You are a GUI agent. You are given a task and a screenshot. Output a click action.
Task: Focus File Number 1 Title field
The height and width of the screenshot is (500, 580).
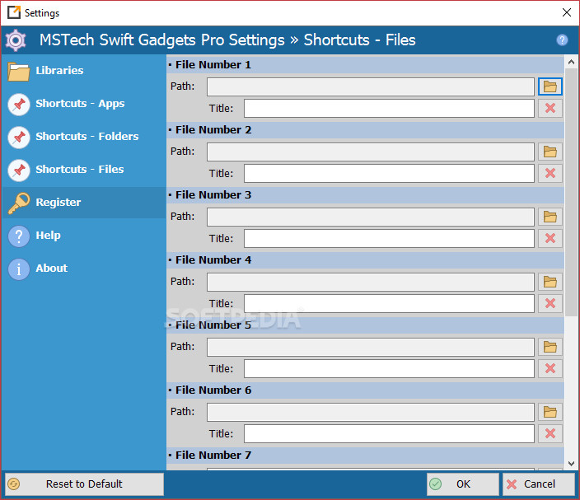coord(389,109)
